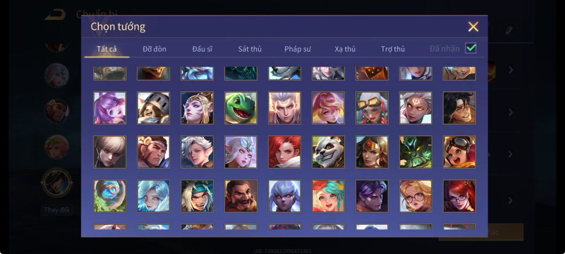Pick the red-haired hero with glasses
The width and height of the screenshot is (565, 254).
[x=459, y=196]
